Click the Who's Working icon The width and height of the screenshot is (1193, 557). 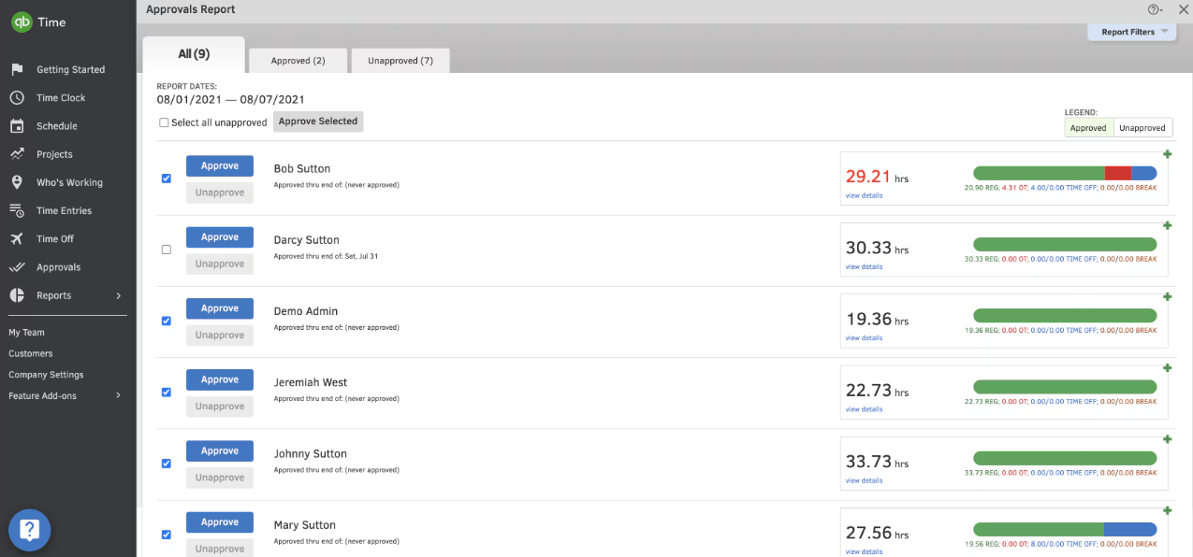[19, 181]
